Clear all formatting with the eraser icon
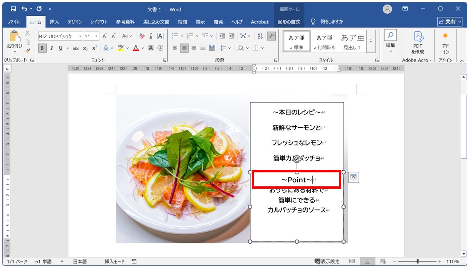Image resolution: width=470 pixels, height=268 pixels. (x=142, y=36)
